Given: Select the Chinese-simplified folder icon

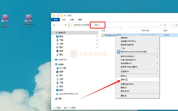Looking at the screenshot, I should (x=103, y=35).
